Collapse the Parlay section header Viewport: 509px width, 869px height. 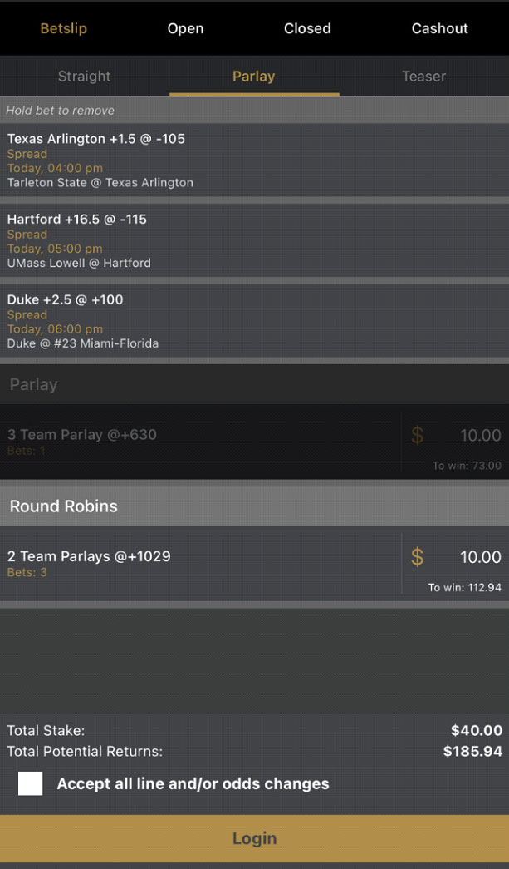coord(254,384)
